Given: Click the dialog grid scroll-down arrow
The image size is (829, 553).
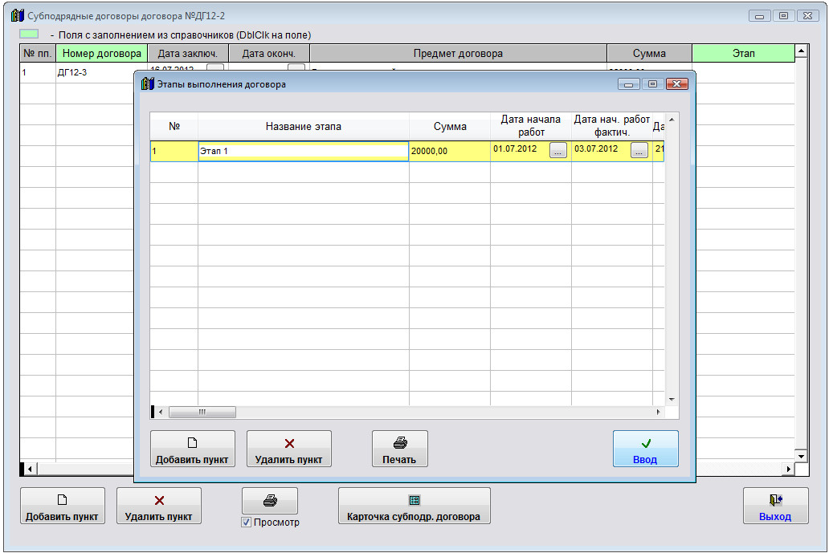Looking at the screenshot, I should (x=672, y=400).
